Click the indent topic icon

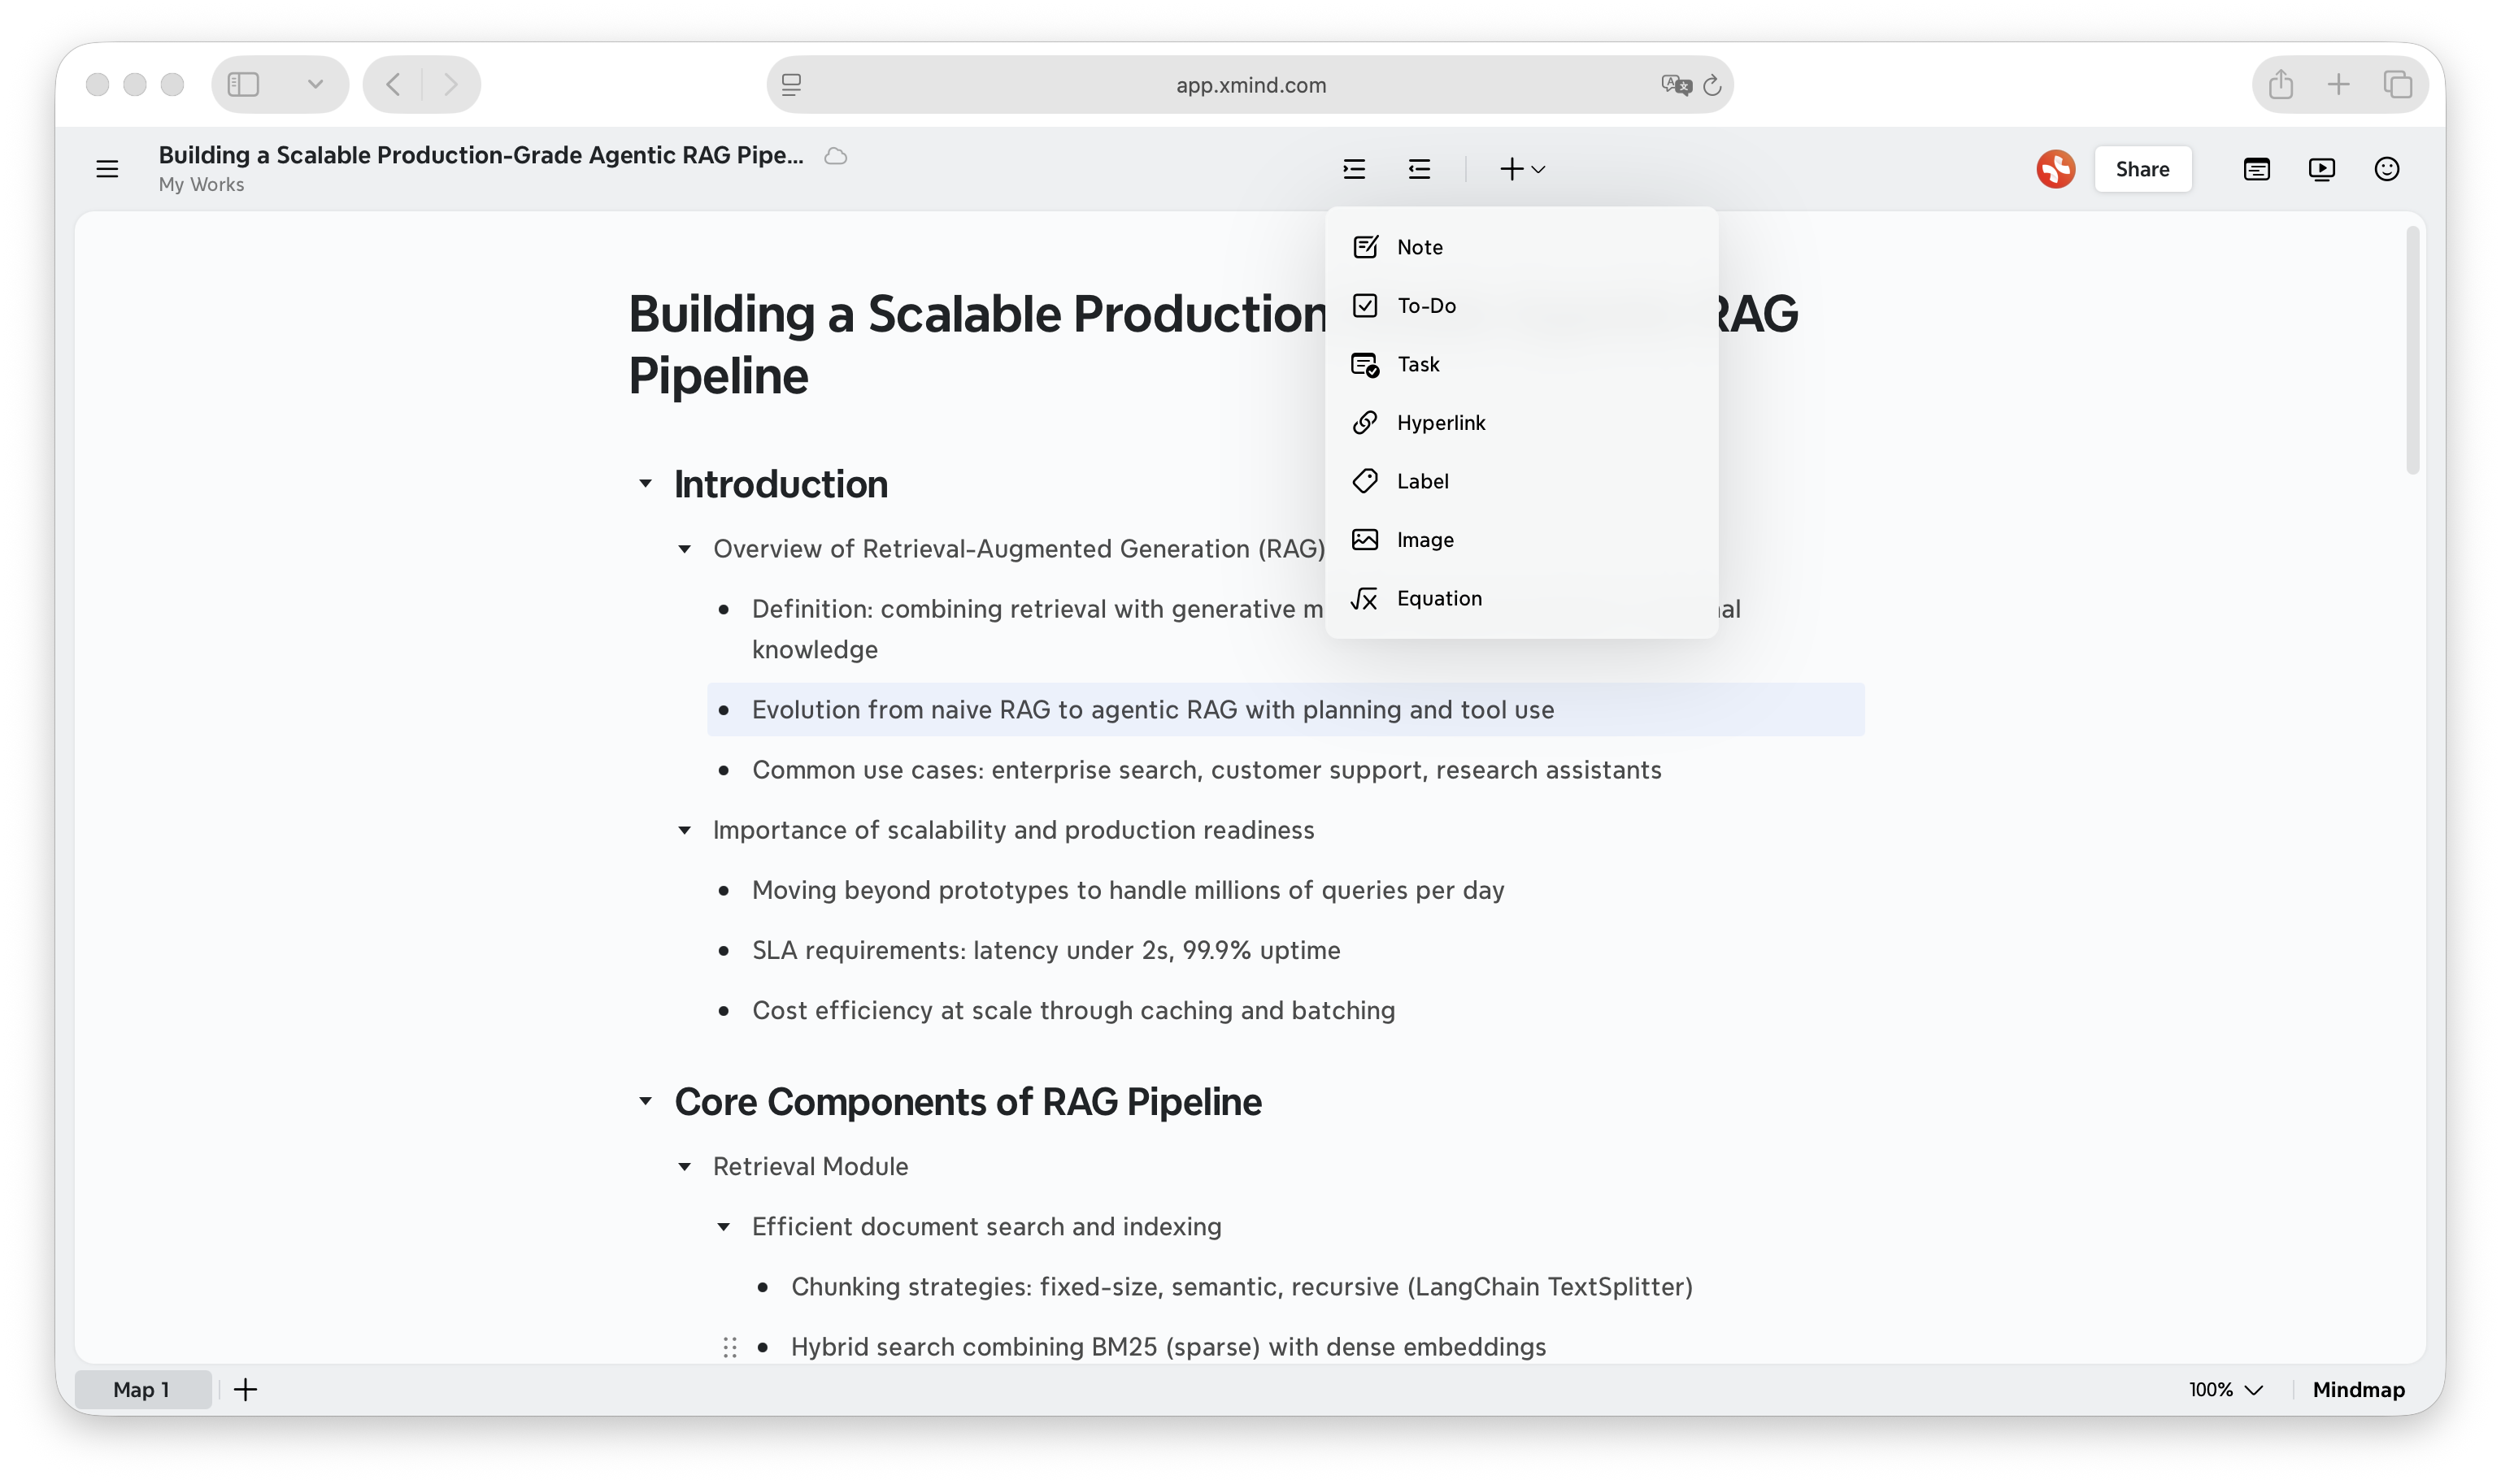pyautogui.click(x=1354, y=169)
